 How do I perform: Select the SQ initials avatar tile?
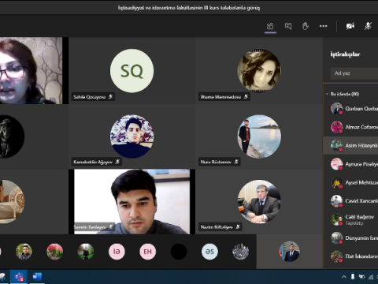point(132,71)
